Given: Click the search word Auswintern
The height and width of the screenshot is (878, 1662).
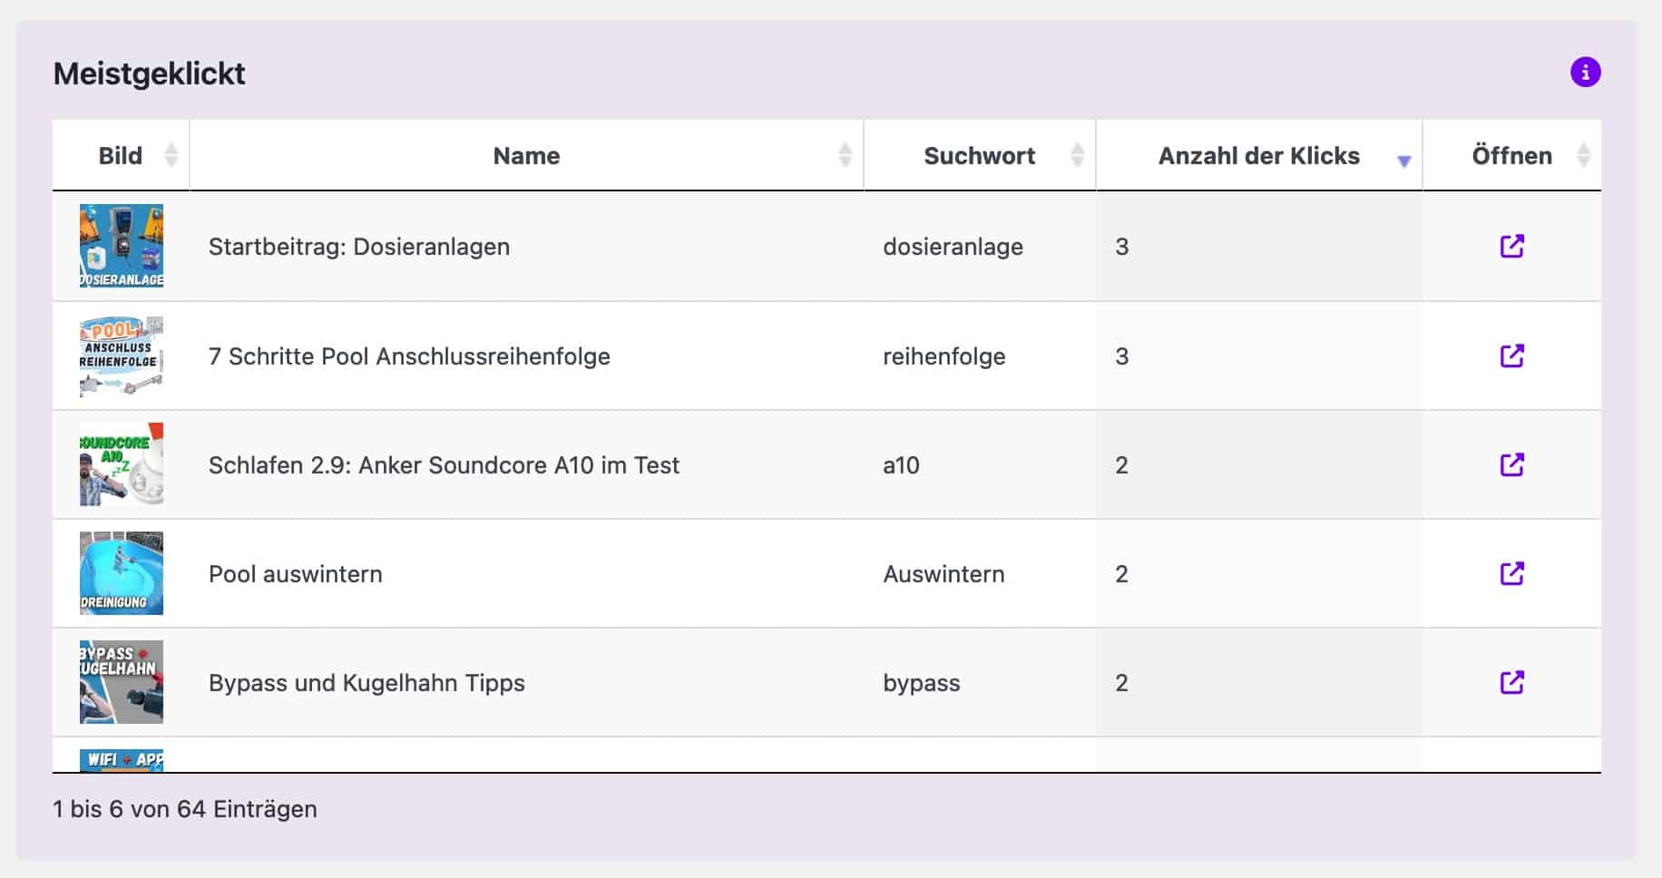Looking at the screenshot, I should tap(943, 574).
